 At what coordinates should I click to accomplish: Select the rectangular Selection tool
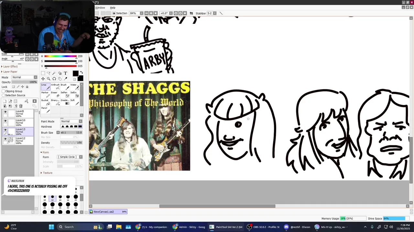43,73
